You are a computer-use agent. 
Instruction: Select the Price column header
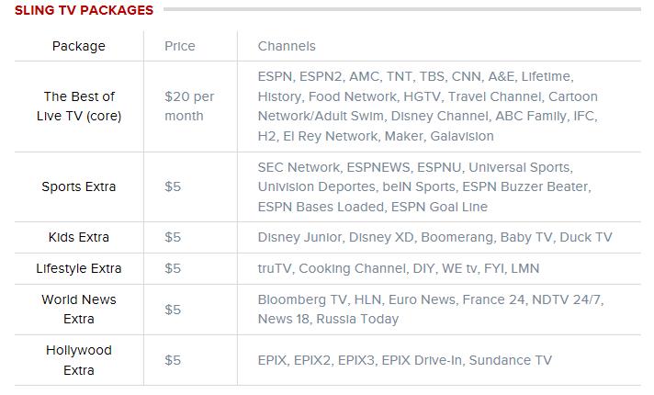[180, 46]
